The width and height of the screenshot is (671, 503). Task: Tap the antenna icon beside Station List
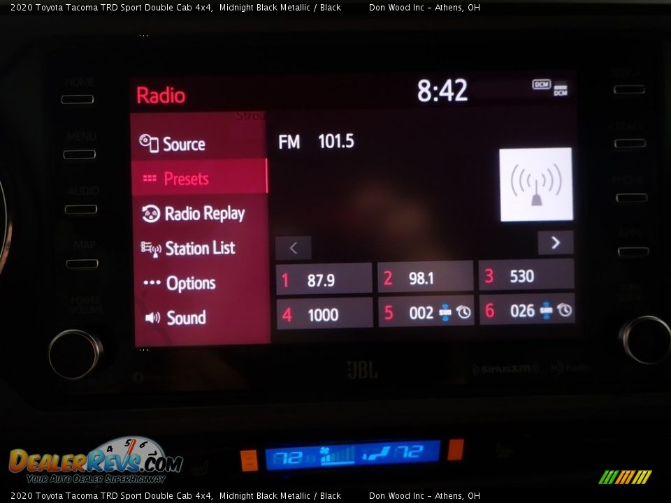[150, 249]
